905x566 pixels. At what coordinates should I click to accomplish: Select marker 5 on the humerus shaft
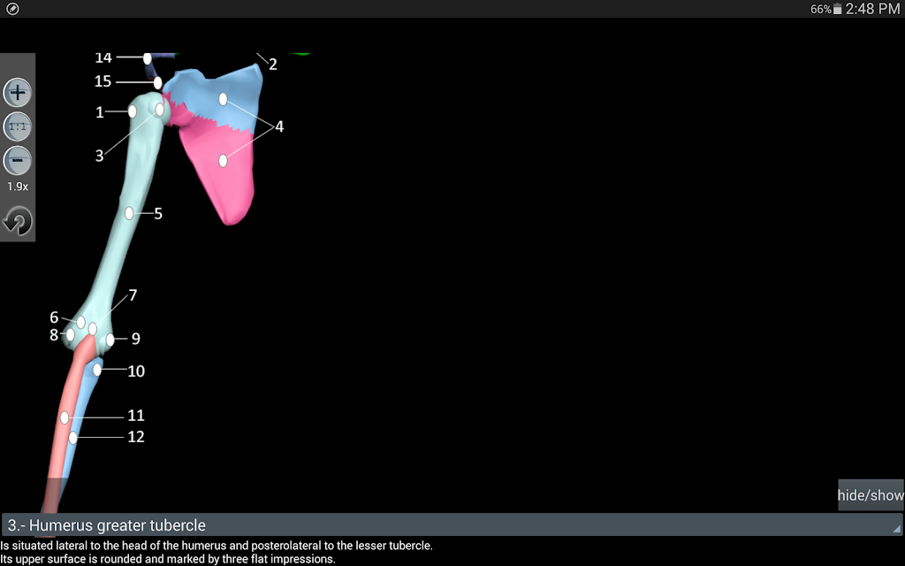point(129,214)
